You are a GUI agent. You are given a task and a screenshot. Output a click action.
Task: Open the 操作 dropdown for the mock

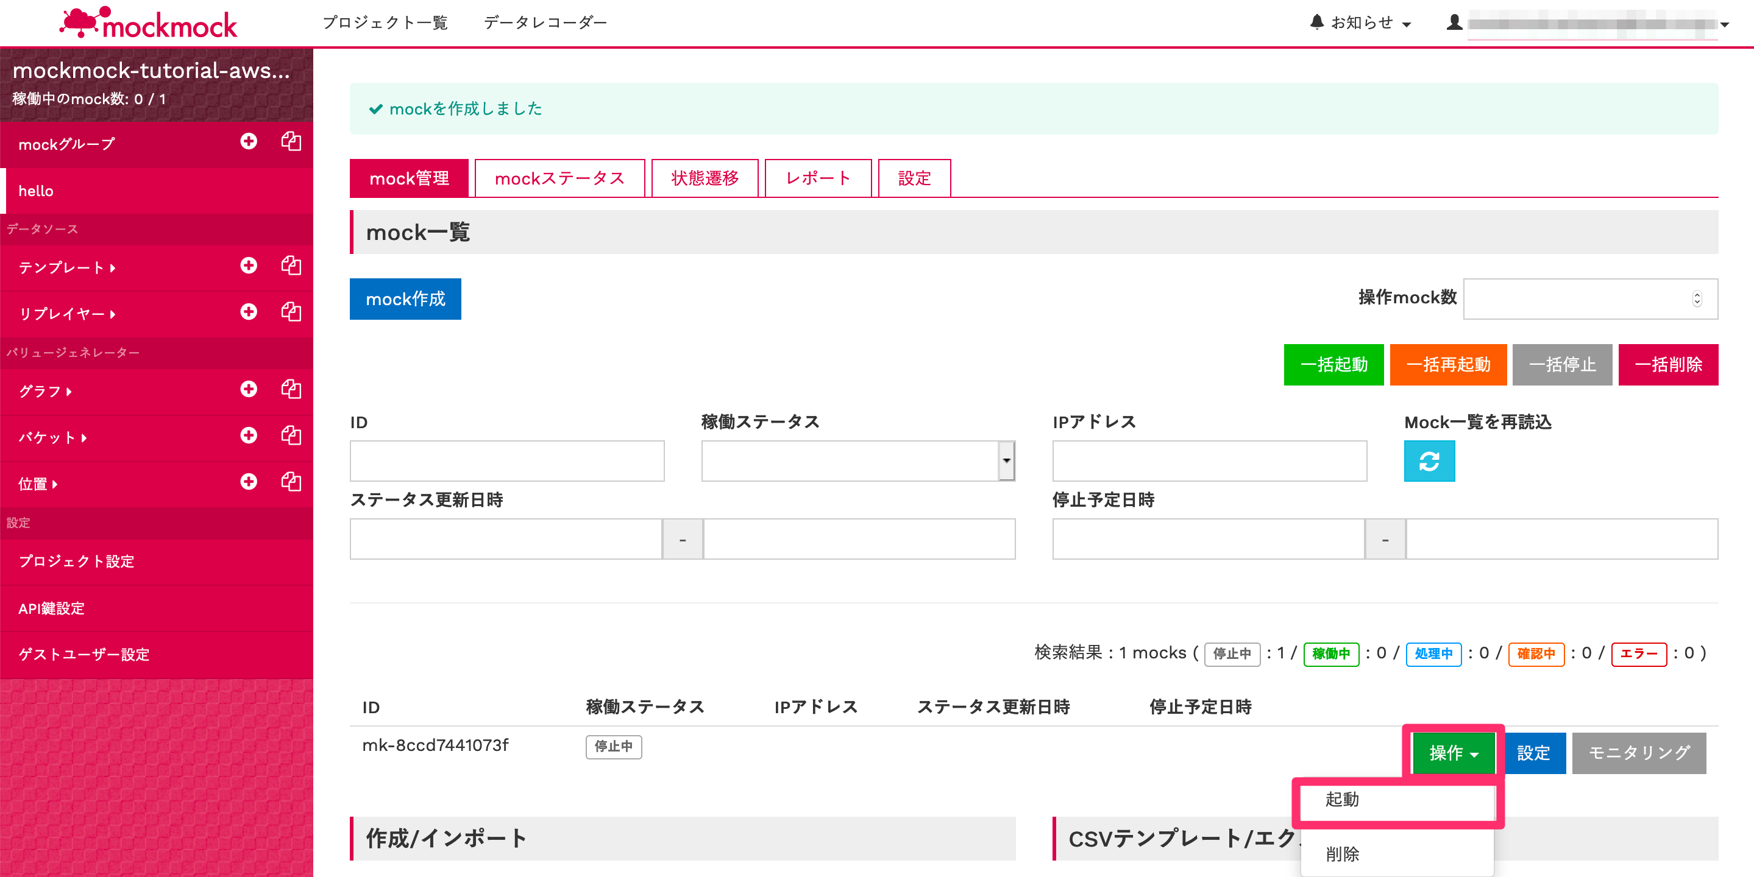tap(1453, 753)
